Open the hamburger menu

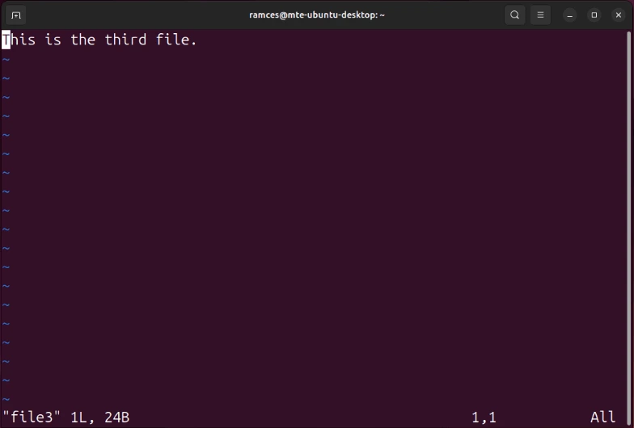point(540,15)
